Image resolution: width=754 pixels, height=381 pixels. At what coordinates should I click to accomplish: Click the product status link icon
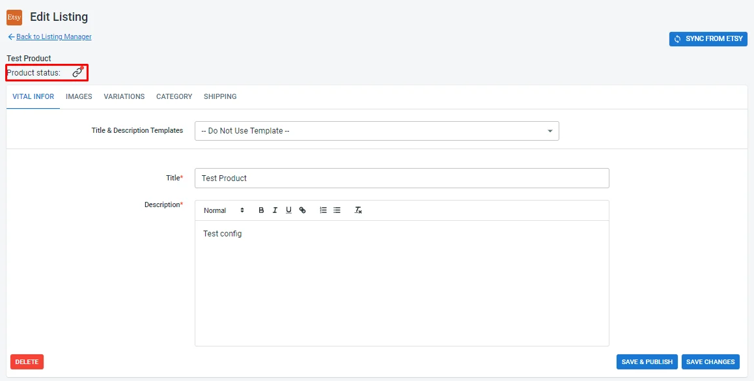[77, 73]
